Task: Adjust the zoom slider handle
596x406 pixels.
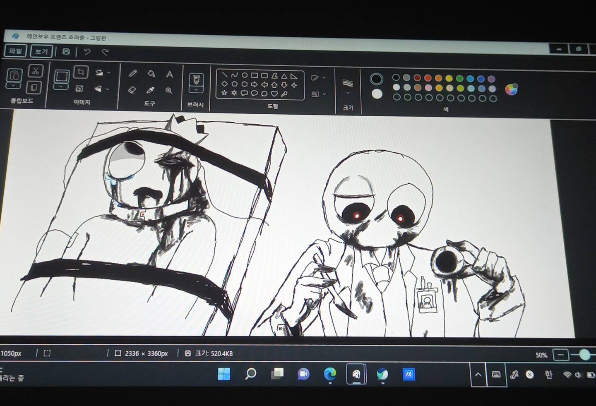Action: coord(585,355)
